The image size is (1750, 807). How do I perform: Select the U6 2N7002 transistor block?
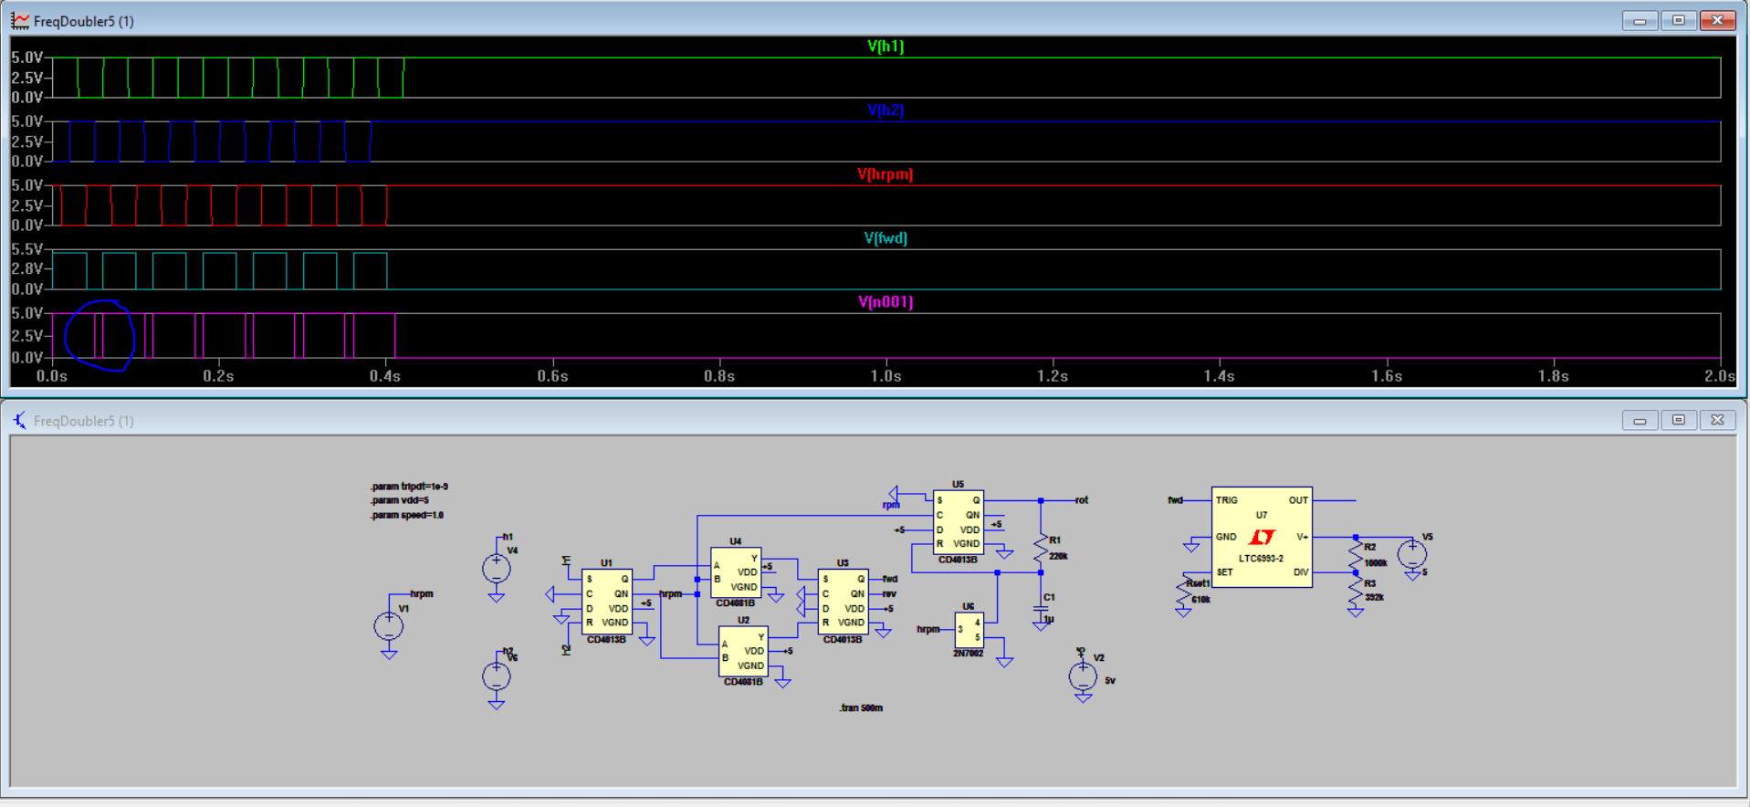(x=969, y=630)
